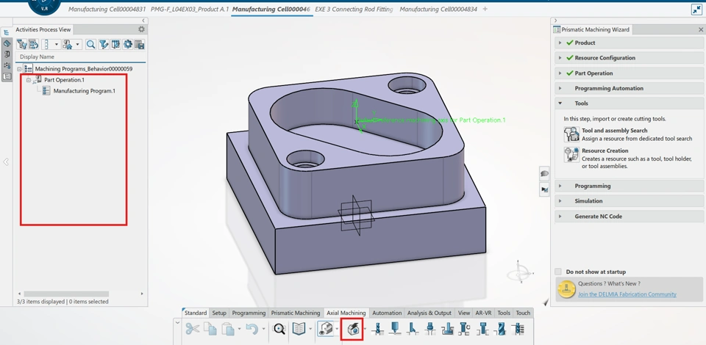Switch to the Analysis & Output tab
This screenshot has height=345, width=706.
[x=429, y=313]
